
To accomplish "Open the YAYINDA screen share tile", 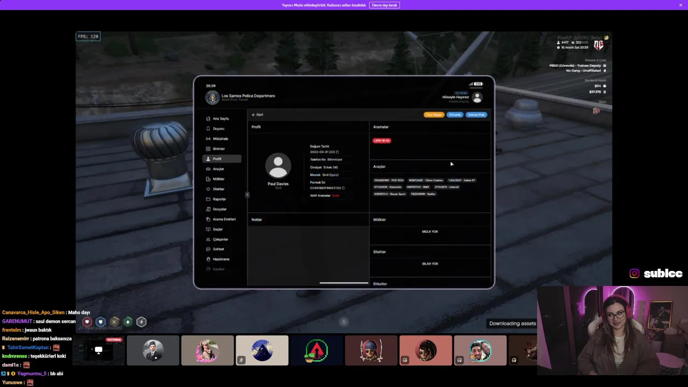I will click(x=98, y=350).
